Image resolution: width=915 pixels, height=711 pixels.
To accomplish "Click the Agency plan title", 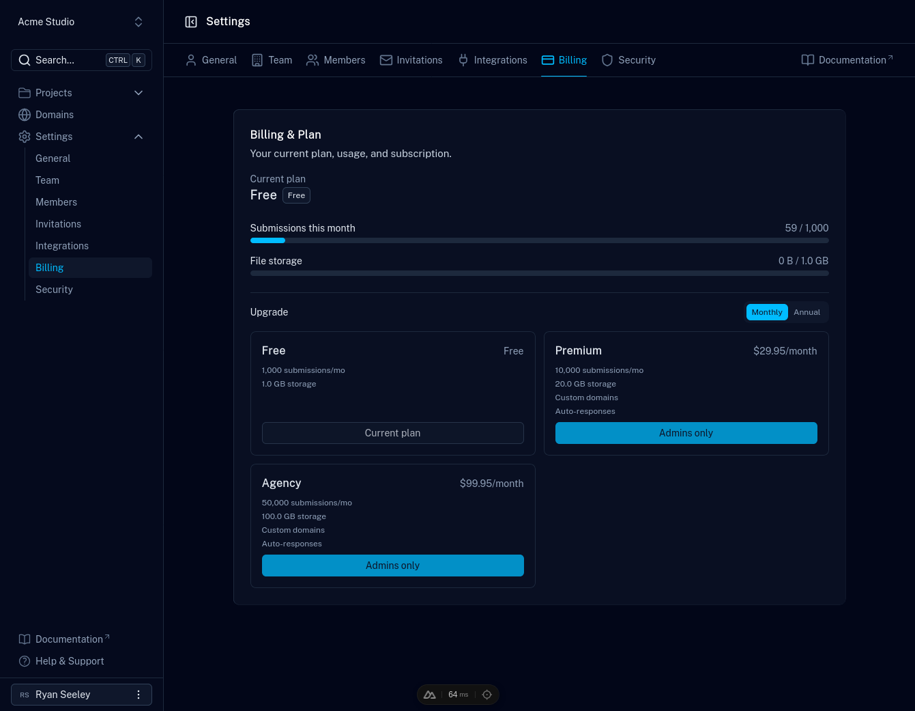I will pos(281,483).
